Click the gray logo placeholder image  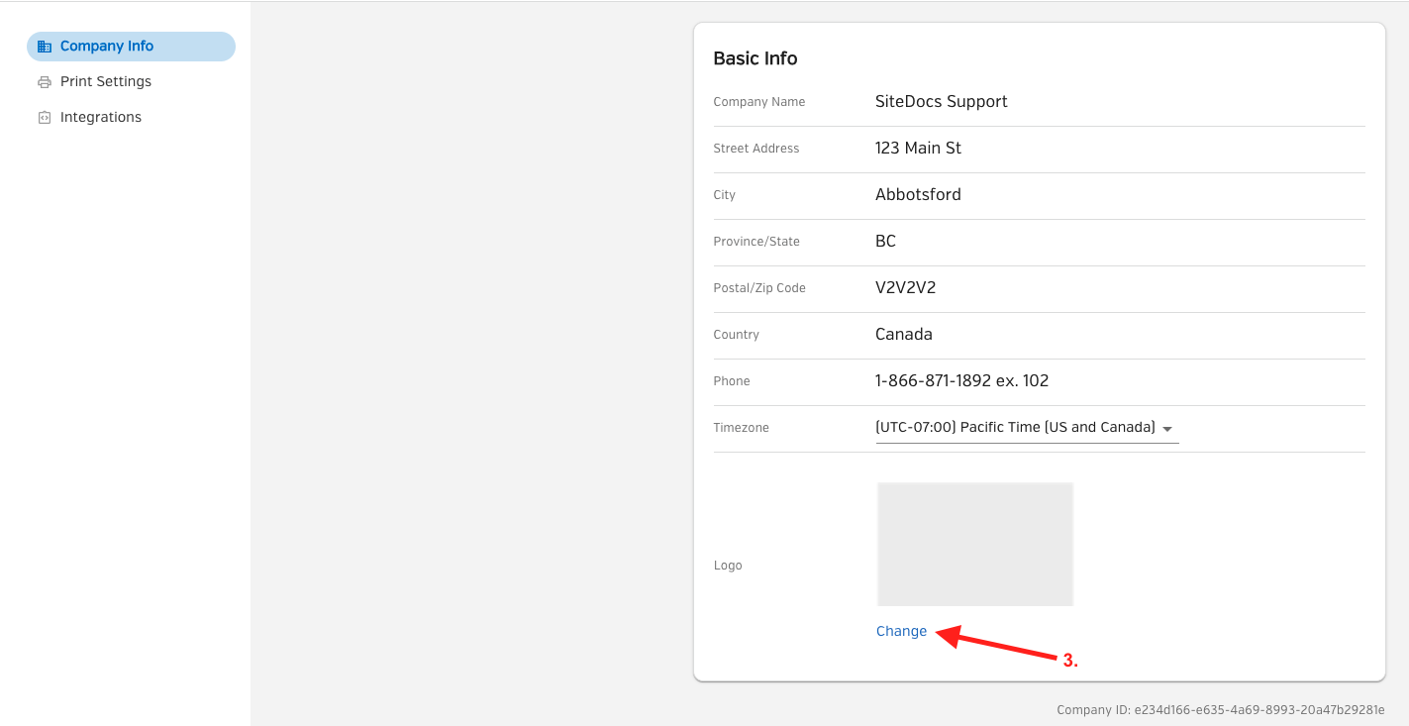(x=975, y=544)
